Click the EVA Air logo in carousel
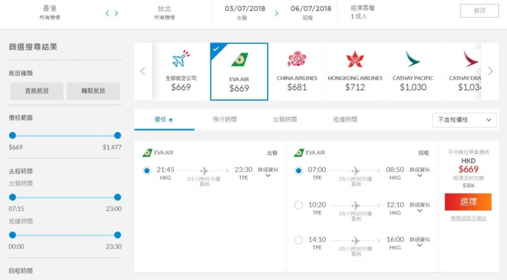Image resolution: width=507 pixels, height=280 pixels. (240, 60)
